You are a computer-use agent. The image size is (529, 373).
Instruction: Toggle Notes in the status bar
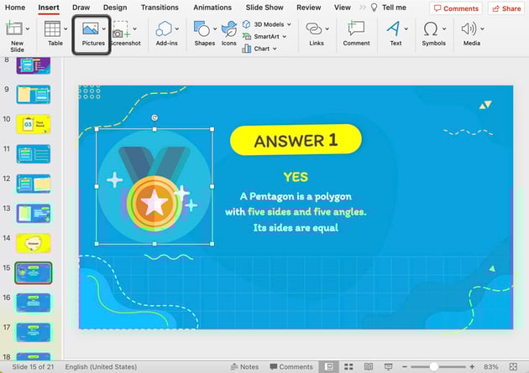[x=244, y=366]
